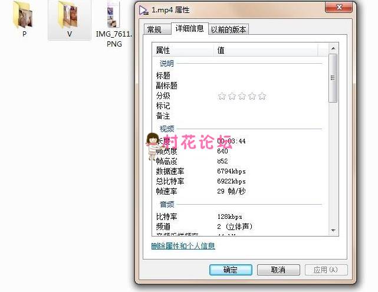
Task: Click the second rating star
Action: (232, 96)
